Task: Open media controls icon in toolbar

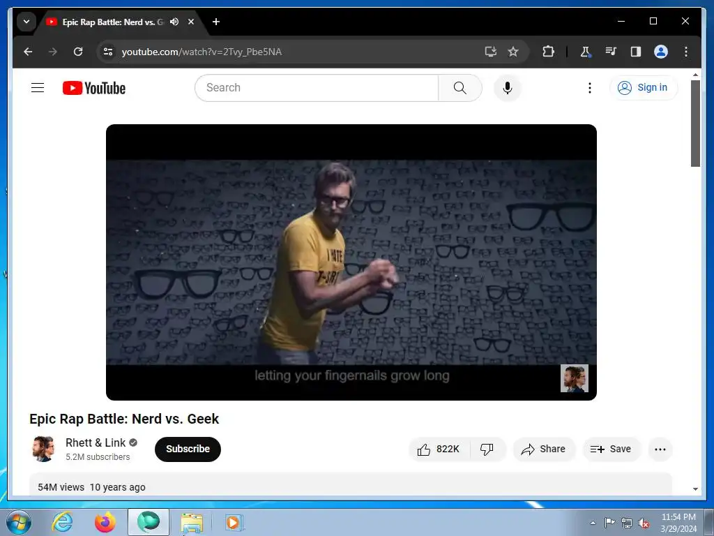Action: pos(611,52)
